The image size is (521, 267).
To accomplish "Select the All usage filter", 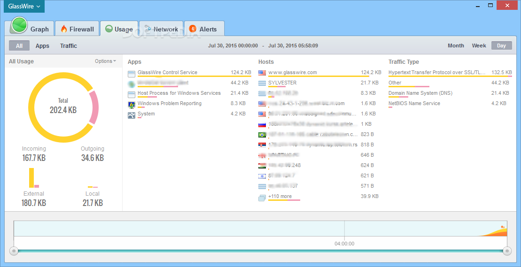I will point(19,46).
